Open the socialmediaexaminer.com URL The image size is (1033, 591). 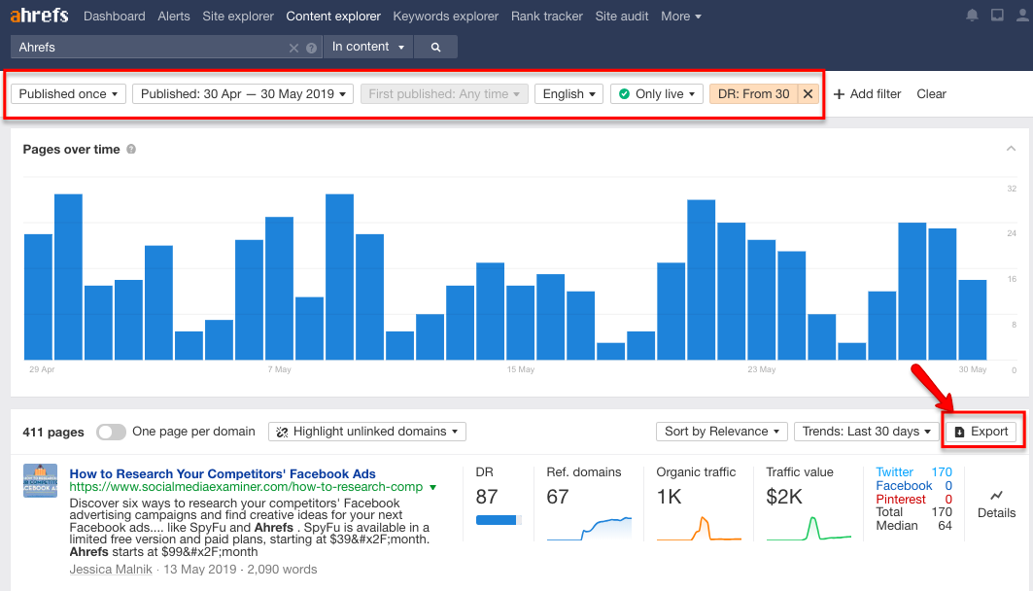pyautogui.click(x=246, y=487)
